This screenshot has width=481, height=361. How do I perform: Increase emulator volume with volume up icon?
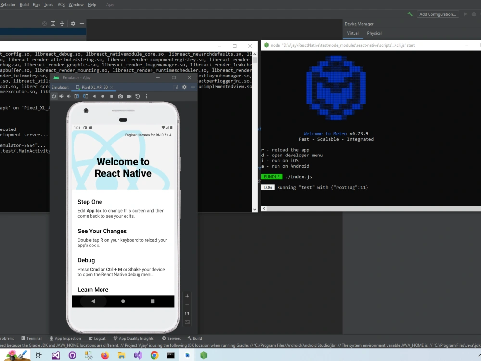point(62,96)
